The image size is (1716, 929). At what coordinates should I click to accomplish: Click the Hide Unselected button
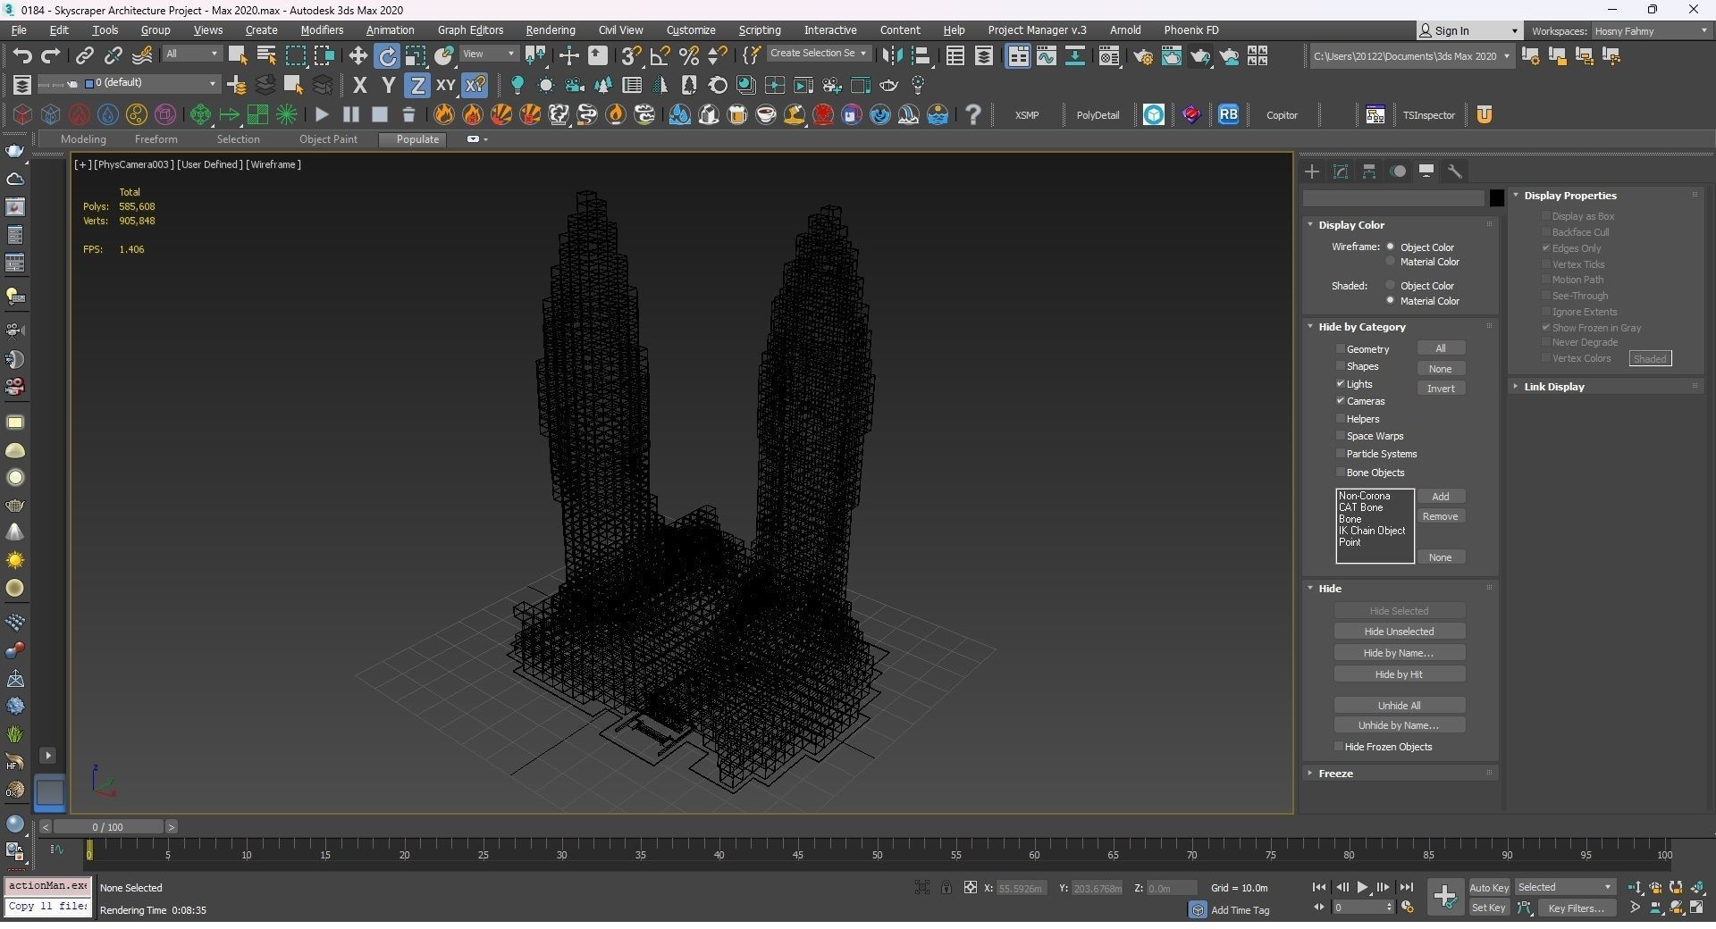click(1400, 632)
